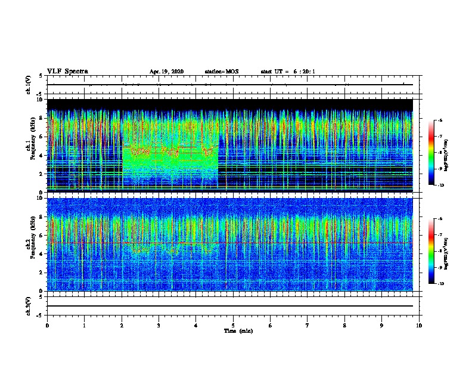Click the ch.2 frequency axis "8" tick label
The image size is (472, 365).
[41, 217]
